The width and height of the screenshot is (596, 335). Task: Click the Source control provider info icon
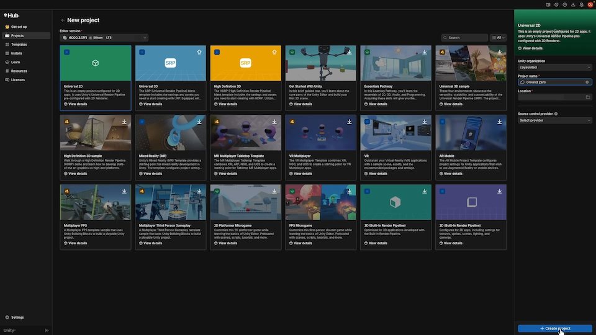(x=556, y=114)
